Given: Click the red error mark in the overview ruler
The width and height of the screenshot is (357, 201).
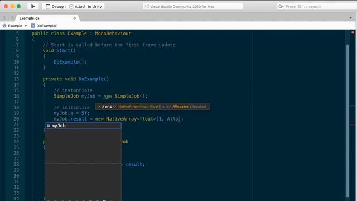Looking at the screenshot, I should (353, 125).
